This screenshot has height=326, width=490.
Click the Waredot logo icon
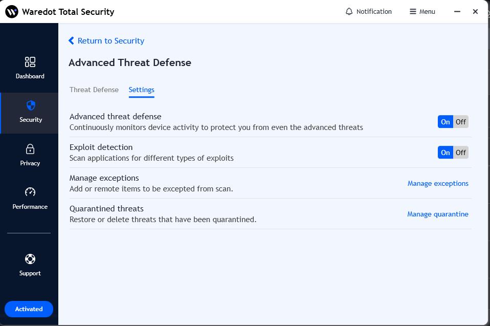click(x=11, y=11)
